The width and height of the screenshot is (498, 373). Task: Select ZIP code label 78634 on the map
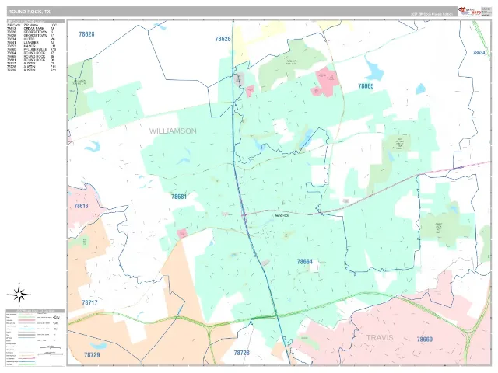point(479,53)
